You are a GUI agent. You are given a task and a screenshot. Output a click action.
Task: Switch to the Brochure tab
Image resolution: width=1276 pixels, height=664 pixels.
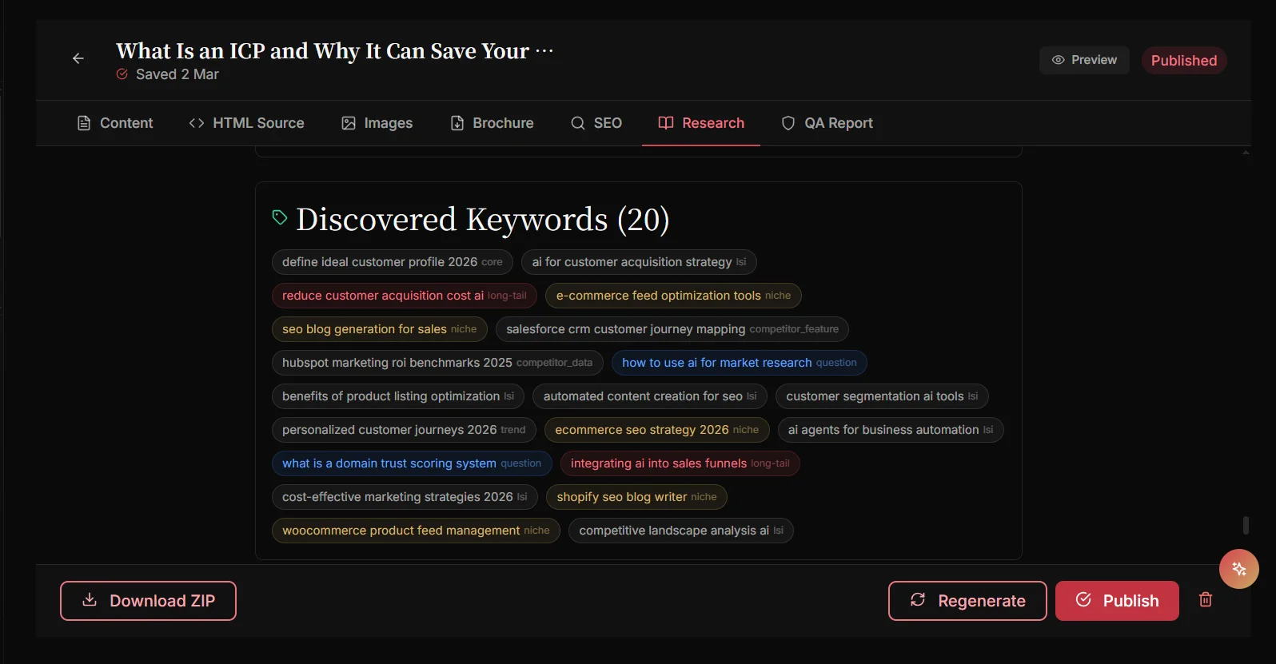coord(492,123)
